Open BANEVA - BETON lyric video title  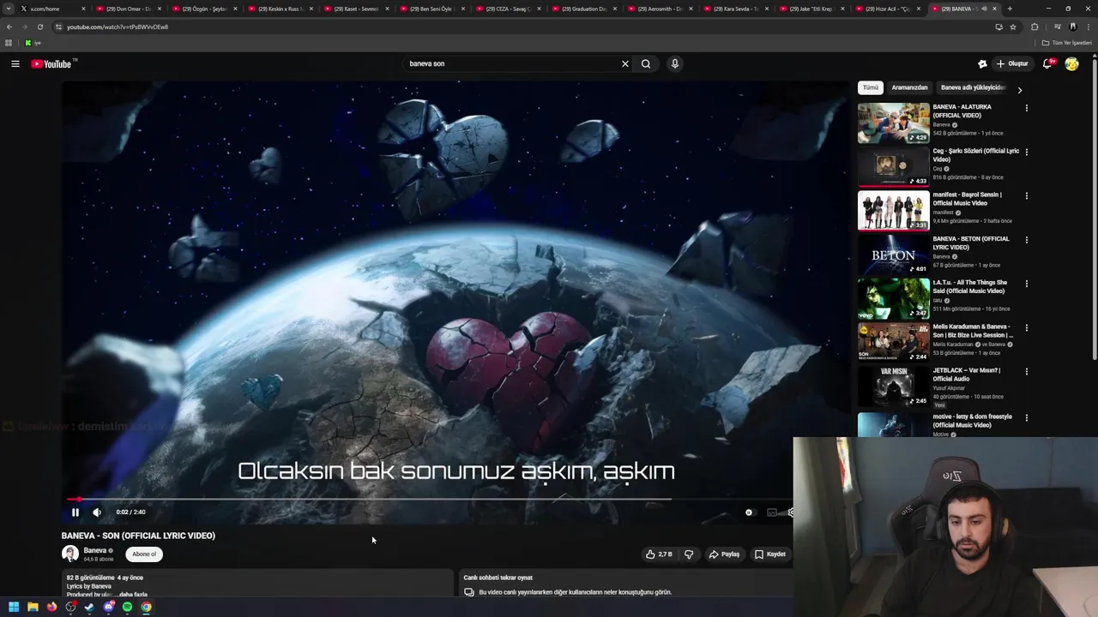(x=971, y=243)
